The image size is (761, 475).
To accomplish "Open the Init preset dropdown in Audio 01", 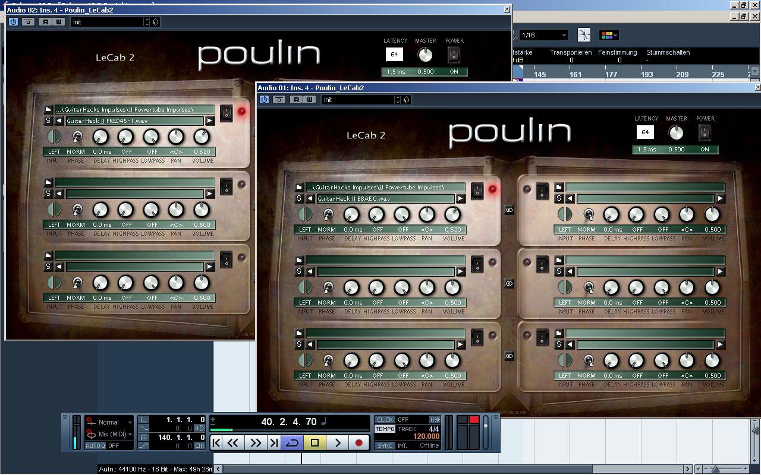I will point(358,100).
